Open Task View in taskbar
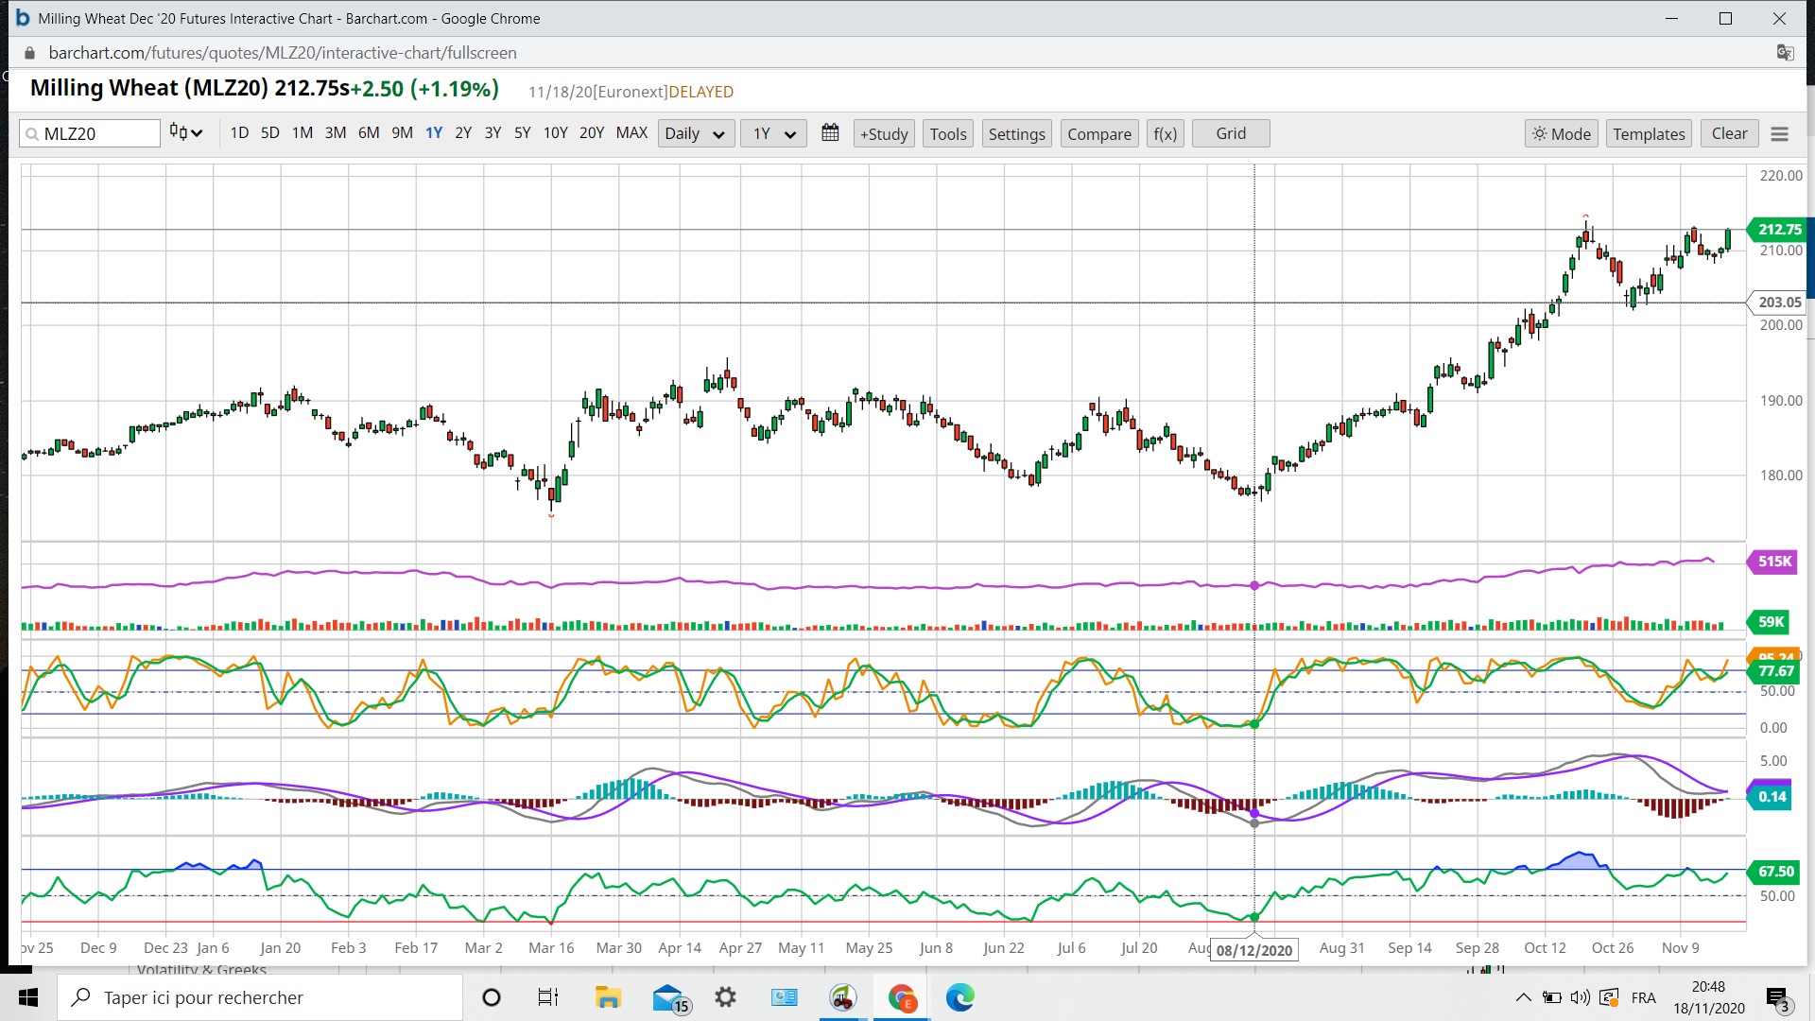Viewport: 1815px width, 1021px height. tap(548, 997)
